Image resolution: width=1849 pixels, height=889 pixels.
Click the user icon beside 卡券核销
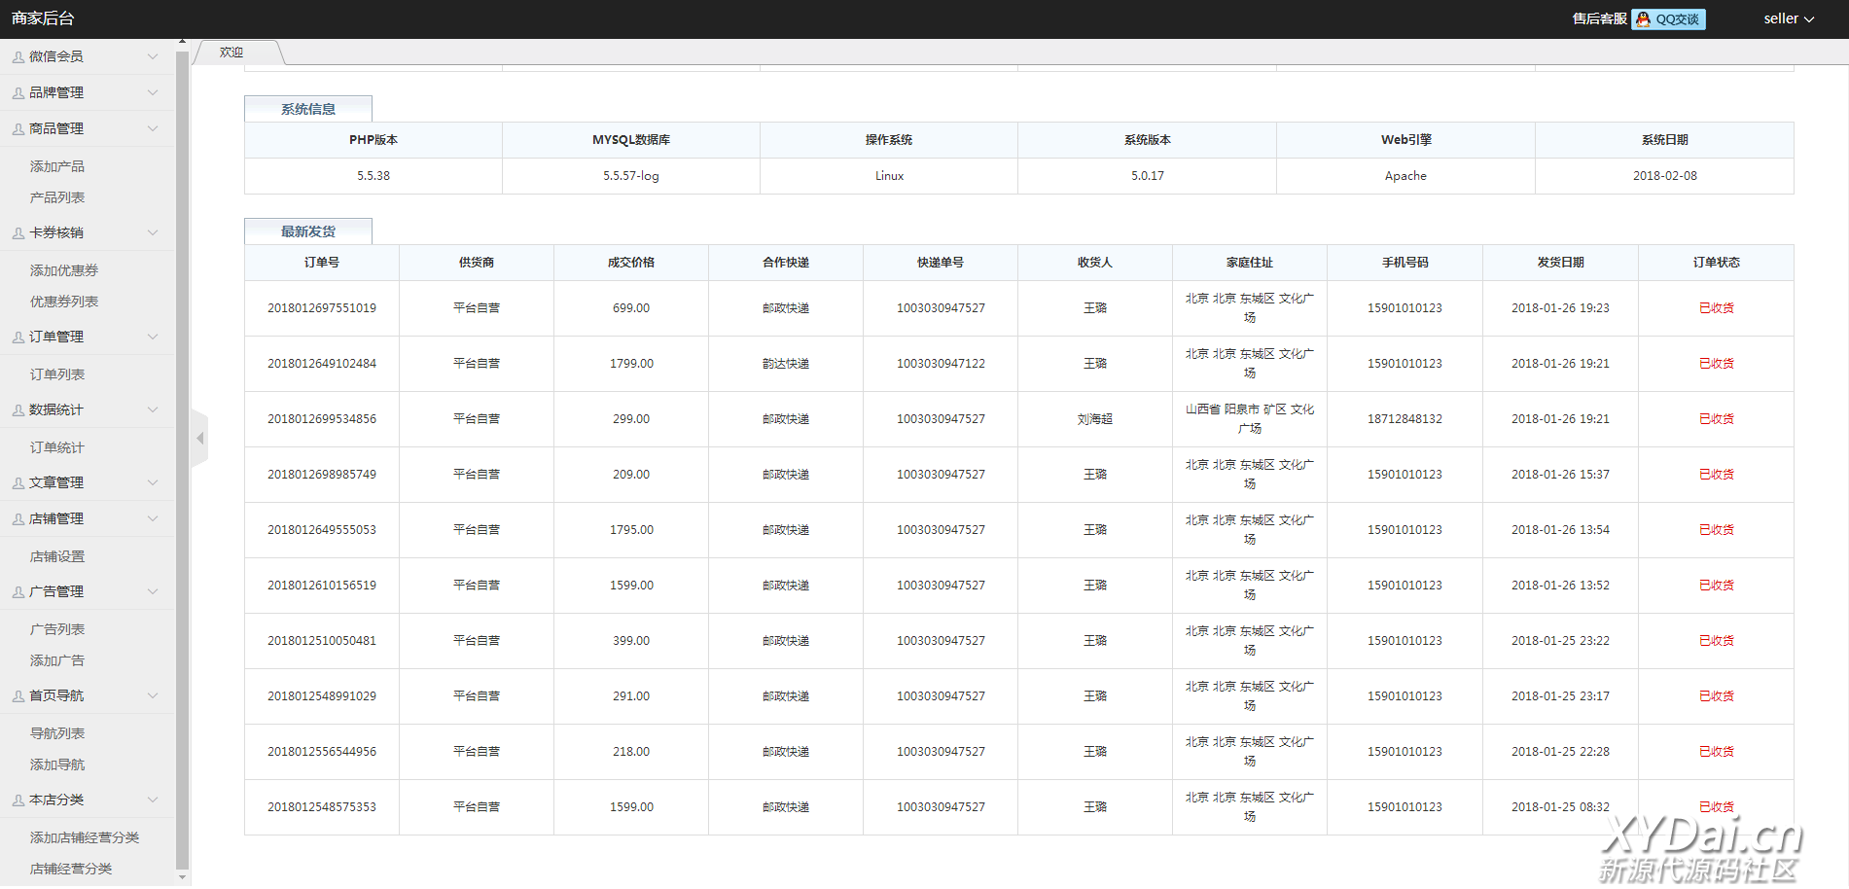[x=18, y=233]
